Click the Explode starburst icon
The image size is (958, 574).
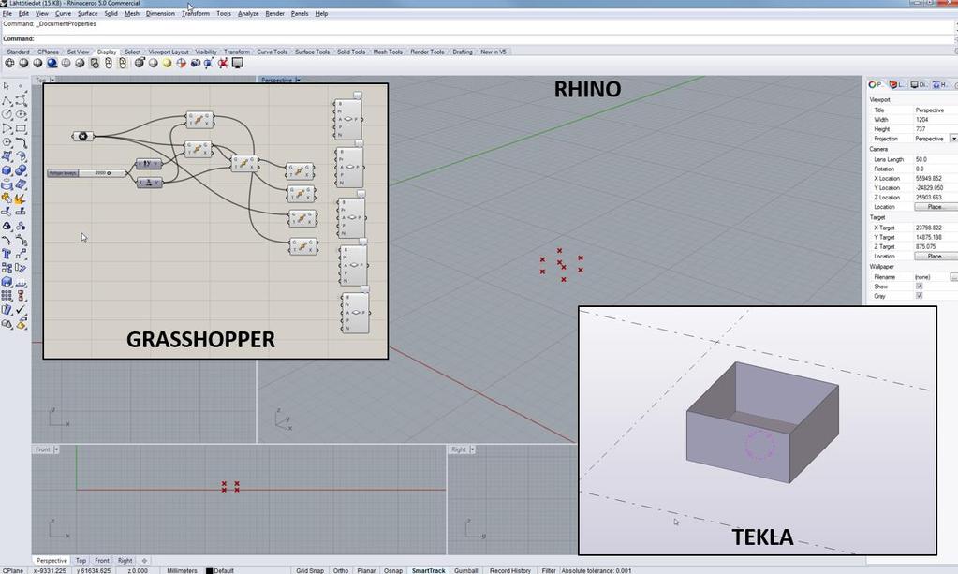(x=21, y=199)
